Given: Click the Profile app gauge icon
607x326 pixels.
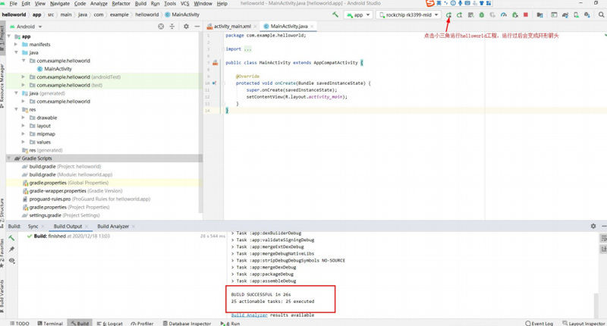Looking at the screenshot, I should 504,14.
